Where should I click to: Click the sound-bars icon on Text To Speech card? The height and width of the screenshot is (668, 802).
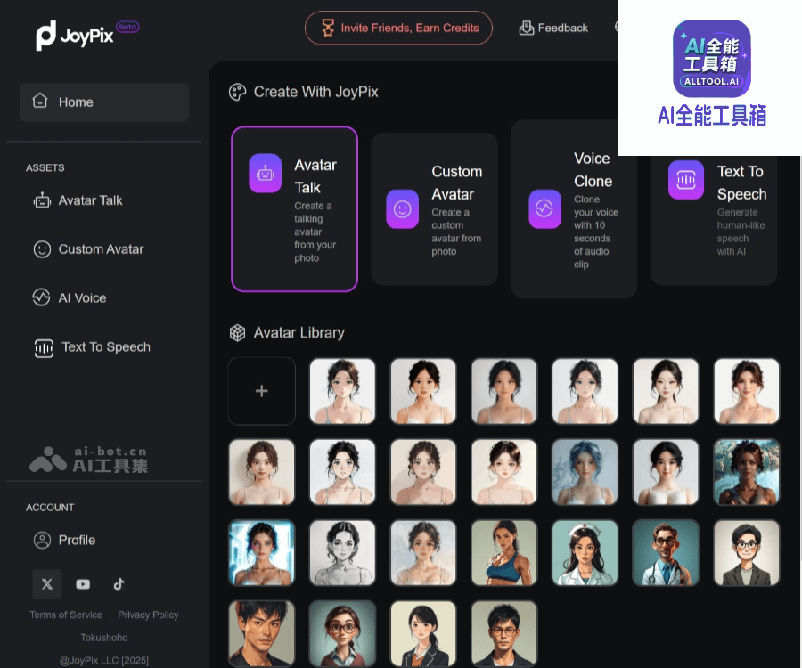click(686, 180)
